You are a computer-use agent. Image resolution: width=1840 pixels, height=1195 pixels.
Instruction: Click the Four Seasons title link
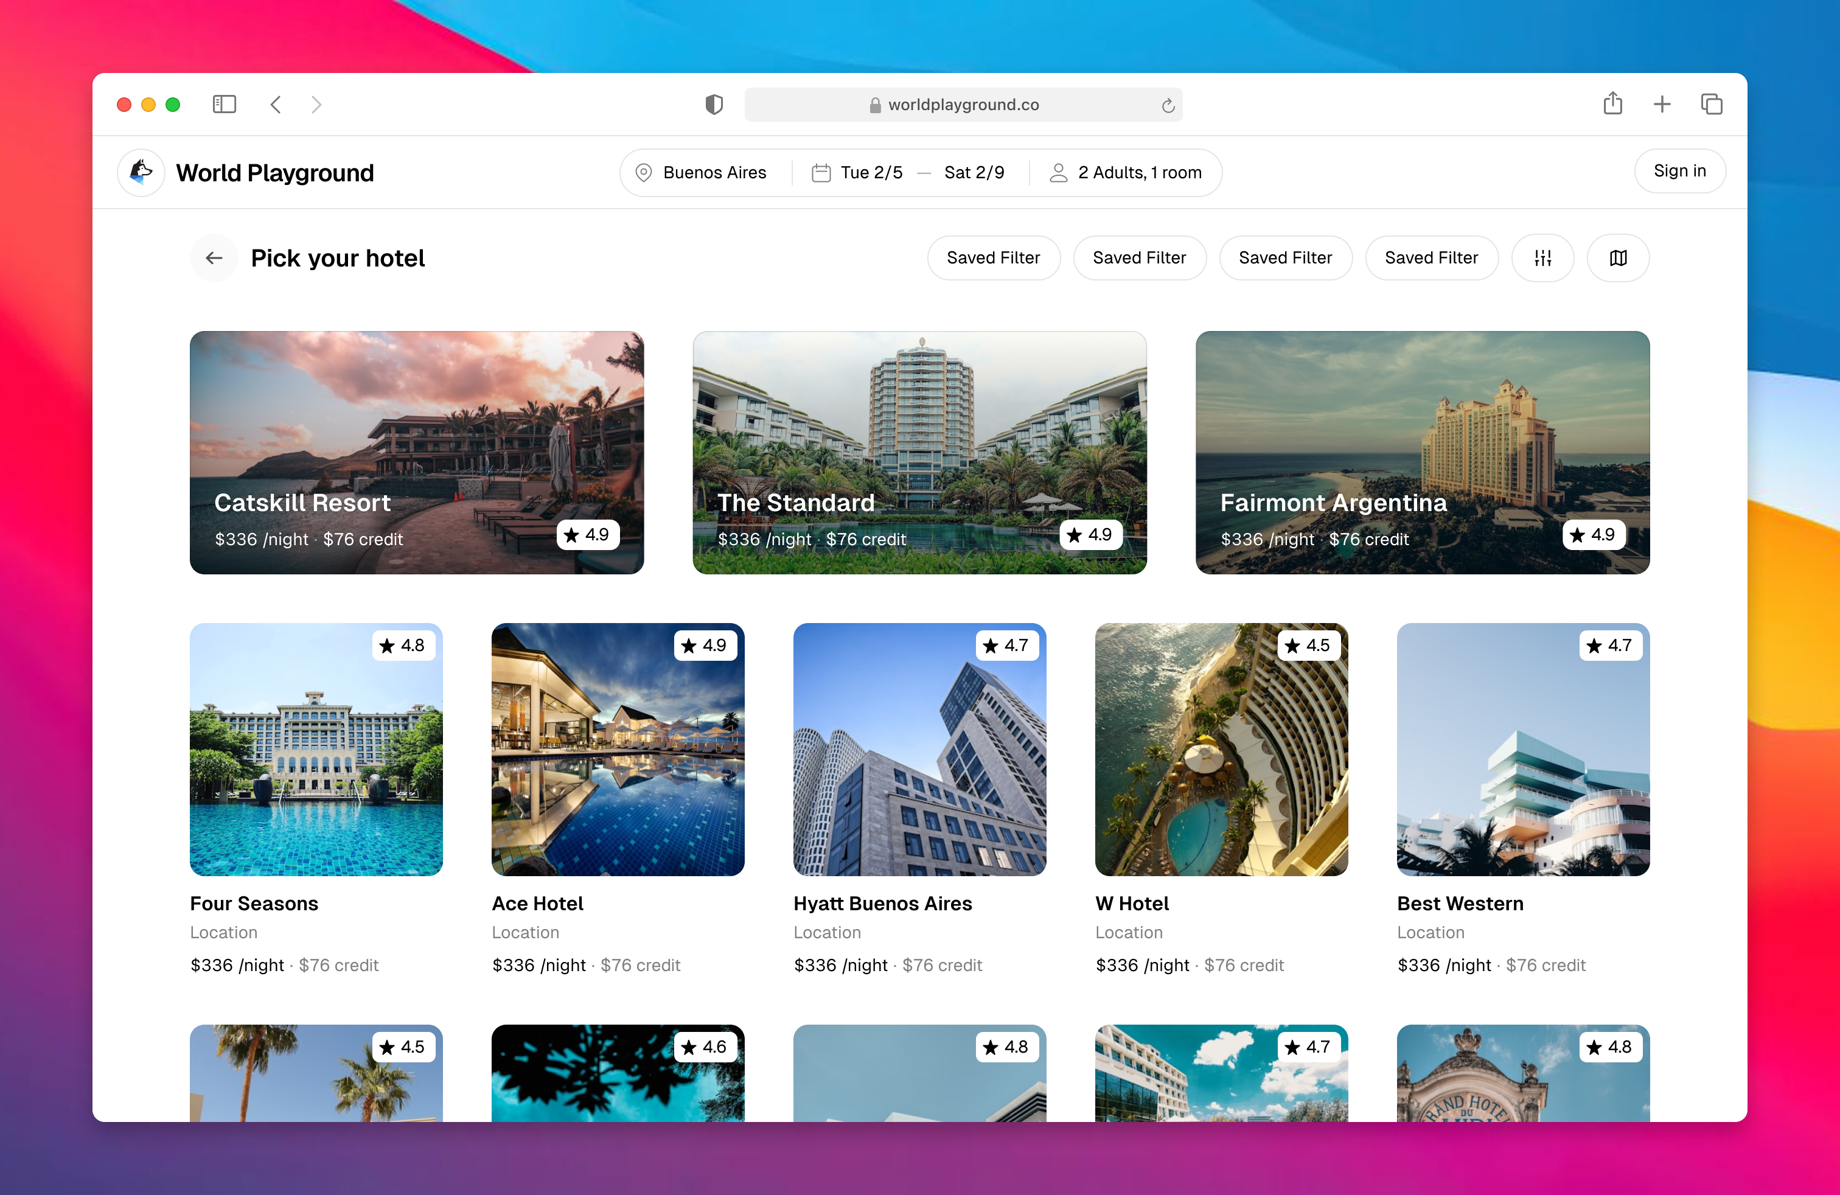(254, 903)
